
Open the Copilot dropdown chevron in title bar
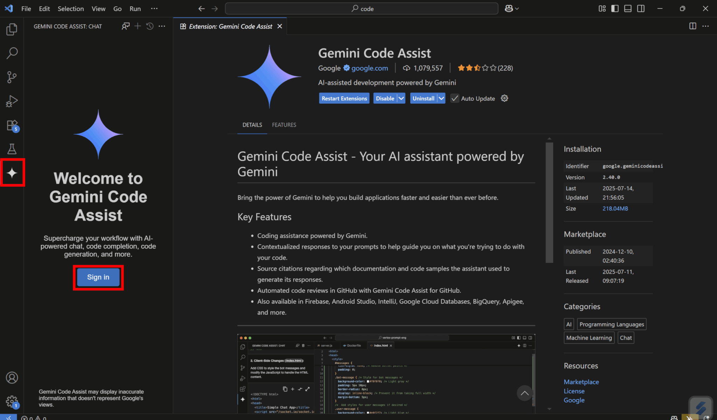pos(517,9)
